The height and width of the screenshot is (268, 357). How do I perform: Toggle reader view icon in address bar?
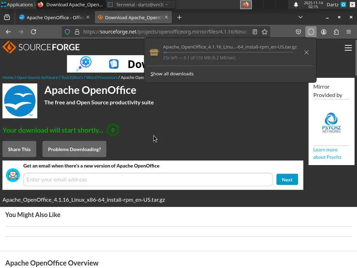point(255,32)
